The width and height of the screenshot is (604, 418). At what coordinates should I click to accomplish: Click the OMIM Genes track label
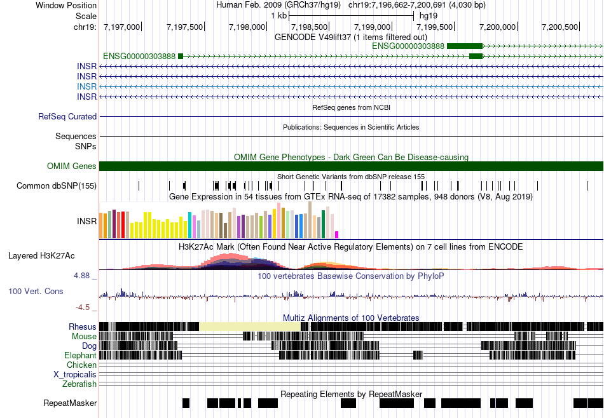tap(72, 166)
